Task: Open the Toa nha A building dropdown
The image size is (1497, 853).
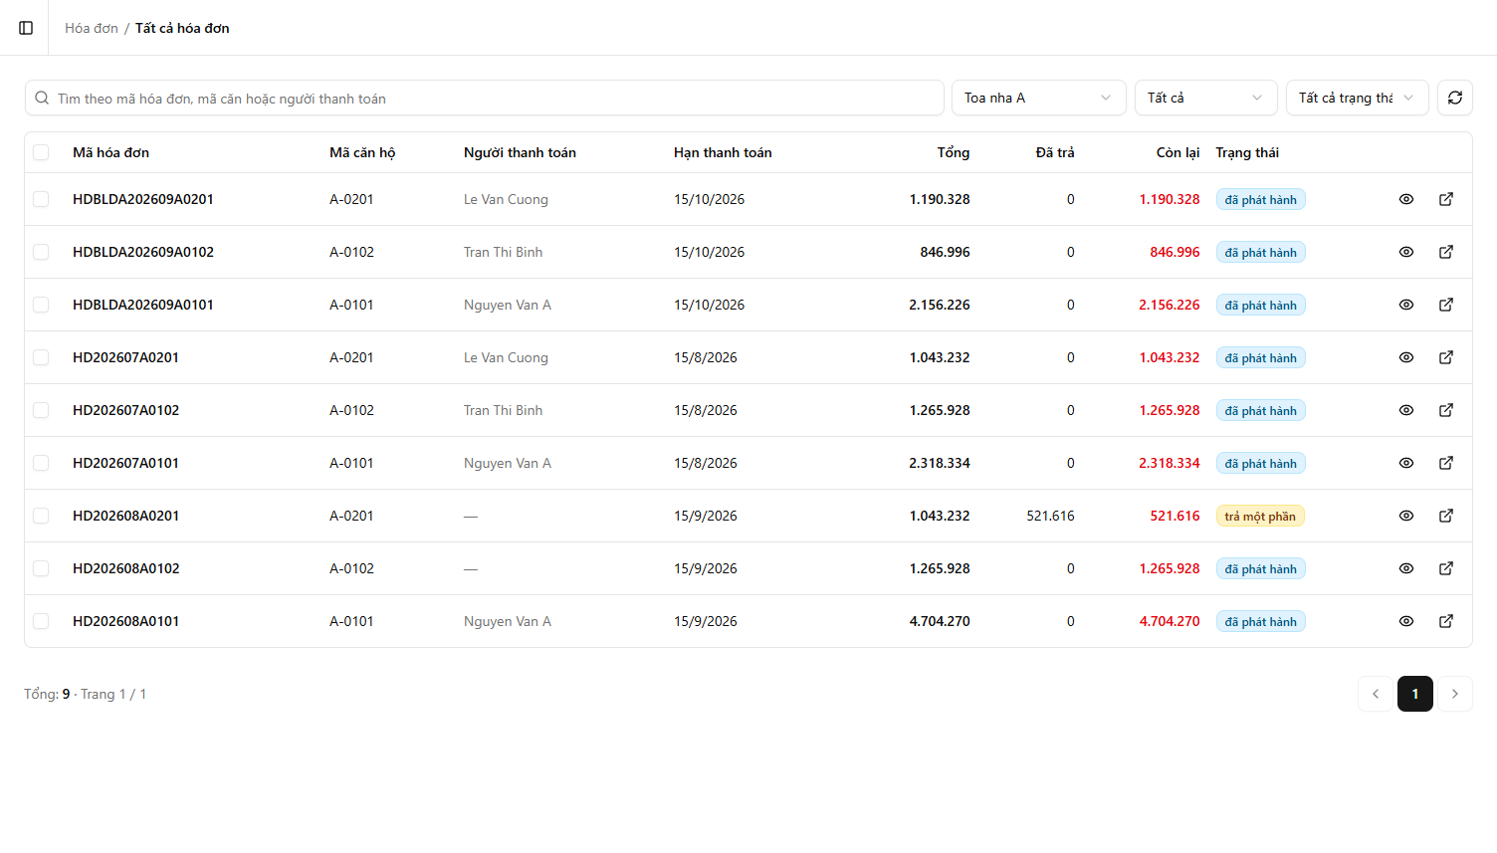Action: click(1038, 98)
